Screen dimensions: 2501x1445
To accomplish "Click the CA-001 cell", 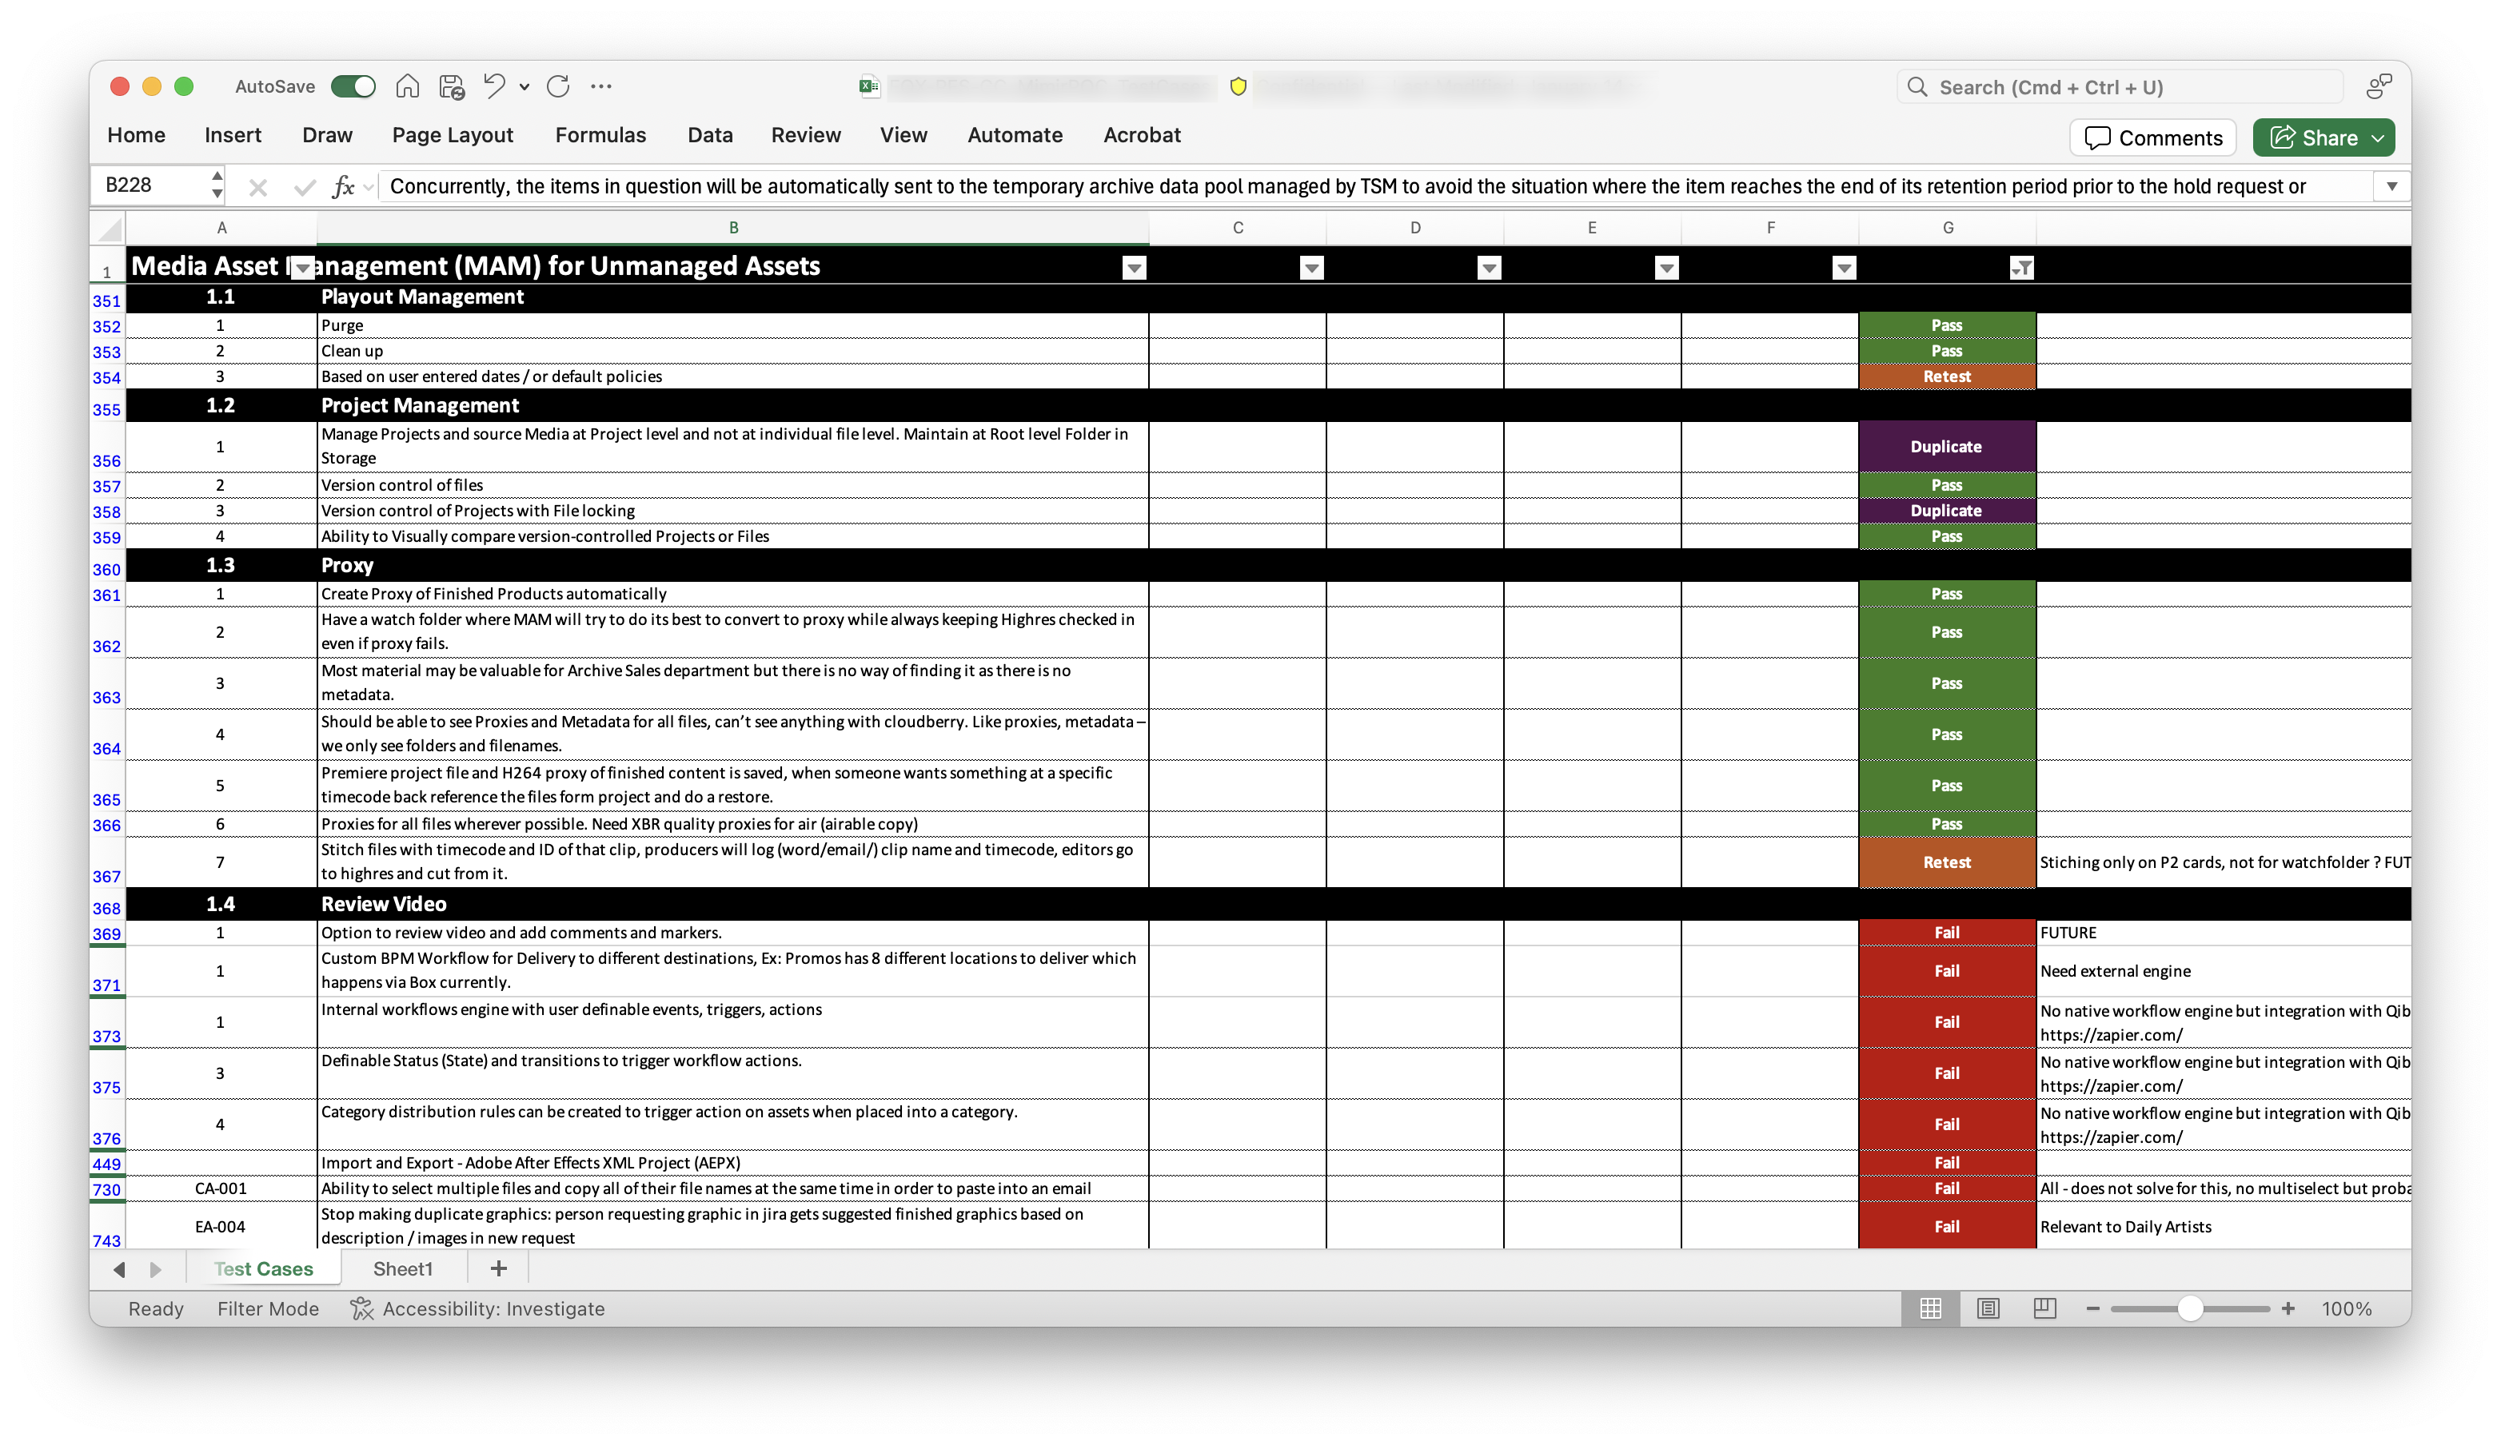I will click(221, 1189).
